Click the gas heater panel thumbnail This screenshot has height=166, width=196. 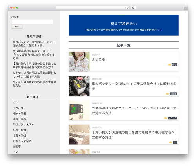click(79, 110)
